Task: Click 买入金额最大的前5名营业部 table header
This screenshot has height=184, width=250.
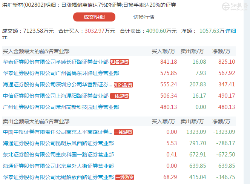Action: (x=36, y=51)
